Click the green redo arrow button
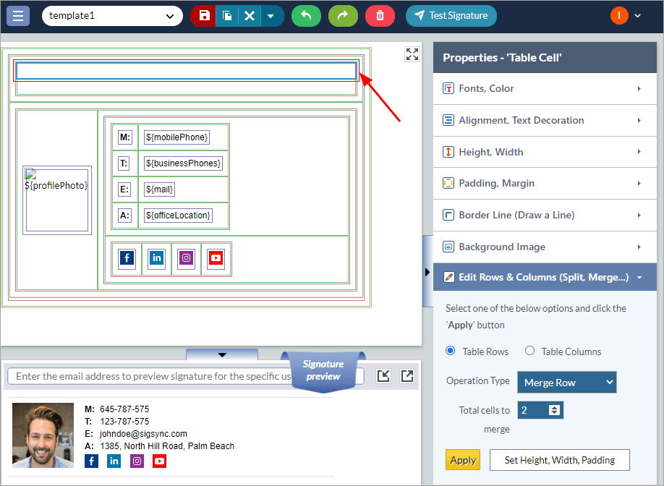 click(x=343, y=16)
